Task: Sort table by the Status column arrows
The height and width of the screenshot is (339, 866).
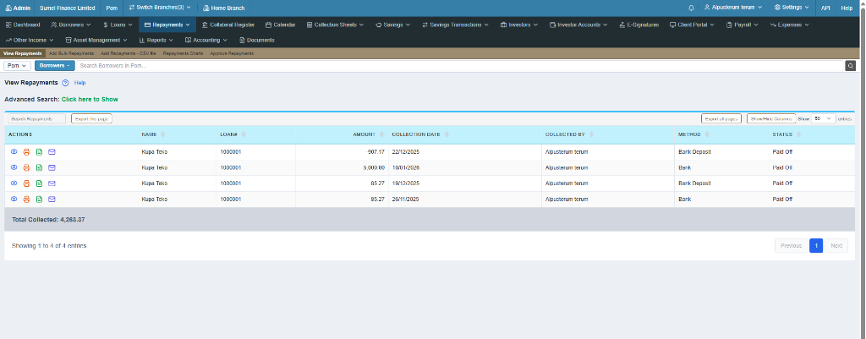Action: click(798, 134)
